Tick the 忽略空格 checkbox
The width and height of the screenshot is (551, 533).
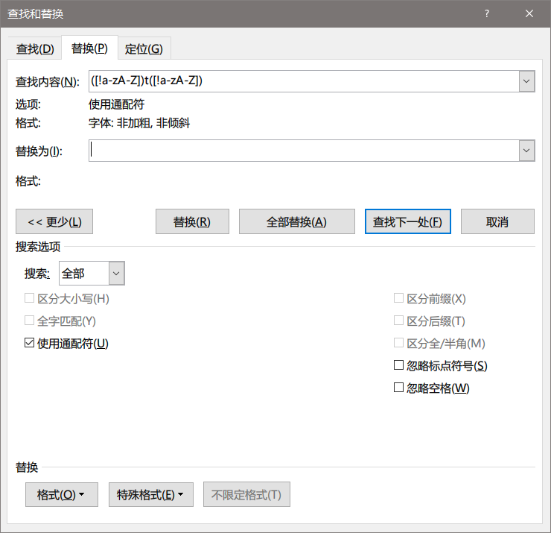tap(399, 388)
